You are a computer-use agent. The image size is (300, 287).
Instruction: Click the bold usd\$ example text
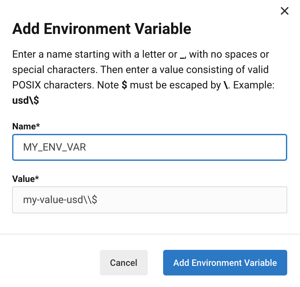26,101
